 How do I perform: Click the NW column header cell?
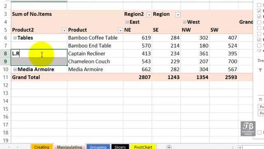click(x=195, y=30)
